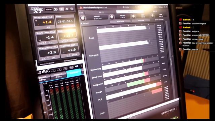Click the minus button next to dBC
215x121 pixels.
point(53,70)
